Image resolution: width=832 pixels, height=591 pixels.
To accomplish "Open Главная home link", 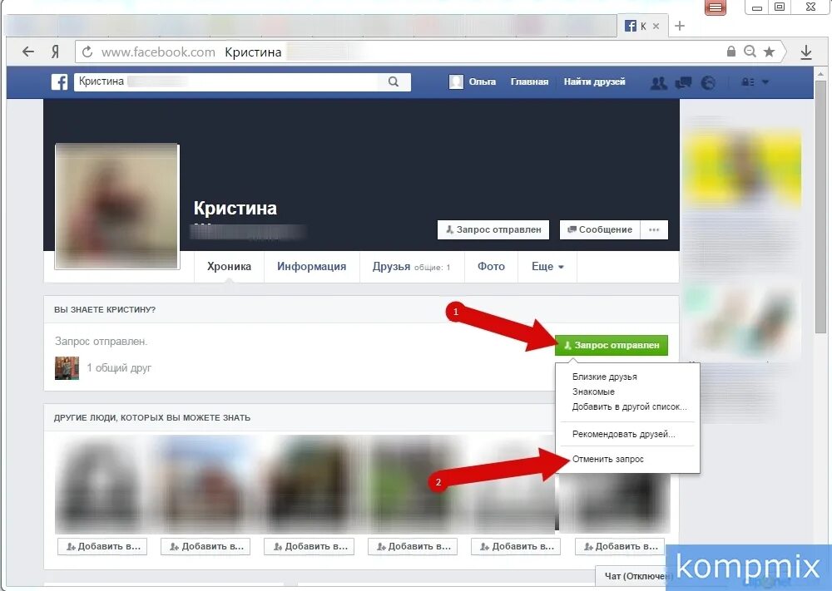I will pos(529,81).
